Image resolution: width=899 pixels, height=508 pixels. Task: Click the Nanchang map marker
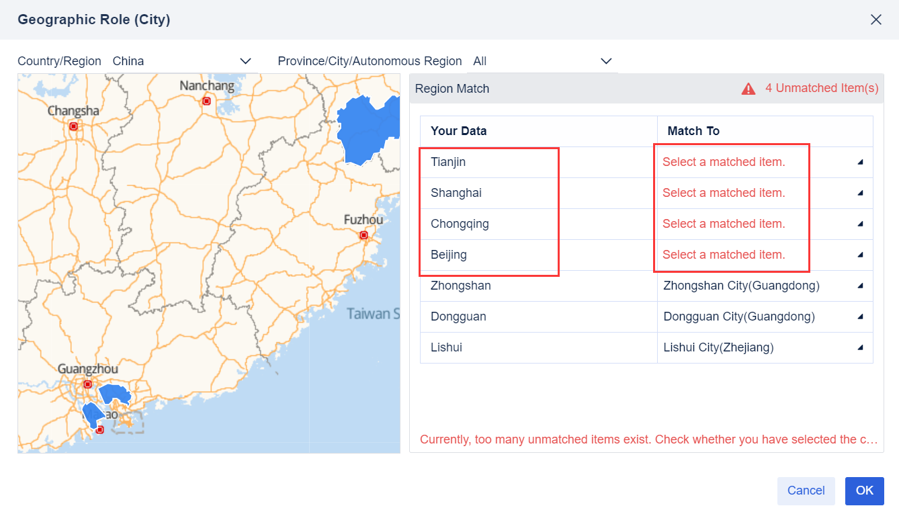[206, 101]
